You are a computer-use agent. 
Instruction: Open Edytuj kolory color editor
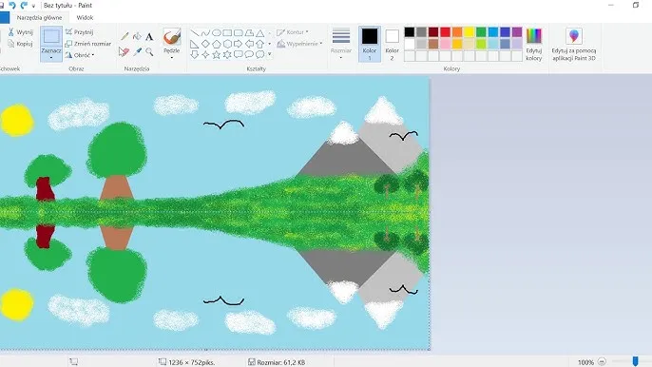pyautogui.click(x=534, y=45)
